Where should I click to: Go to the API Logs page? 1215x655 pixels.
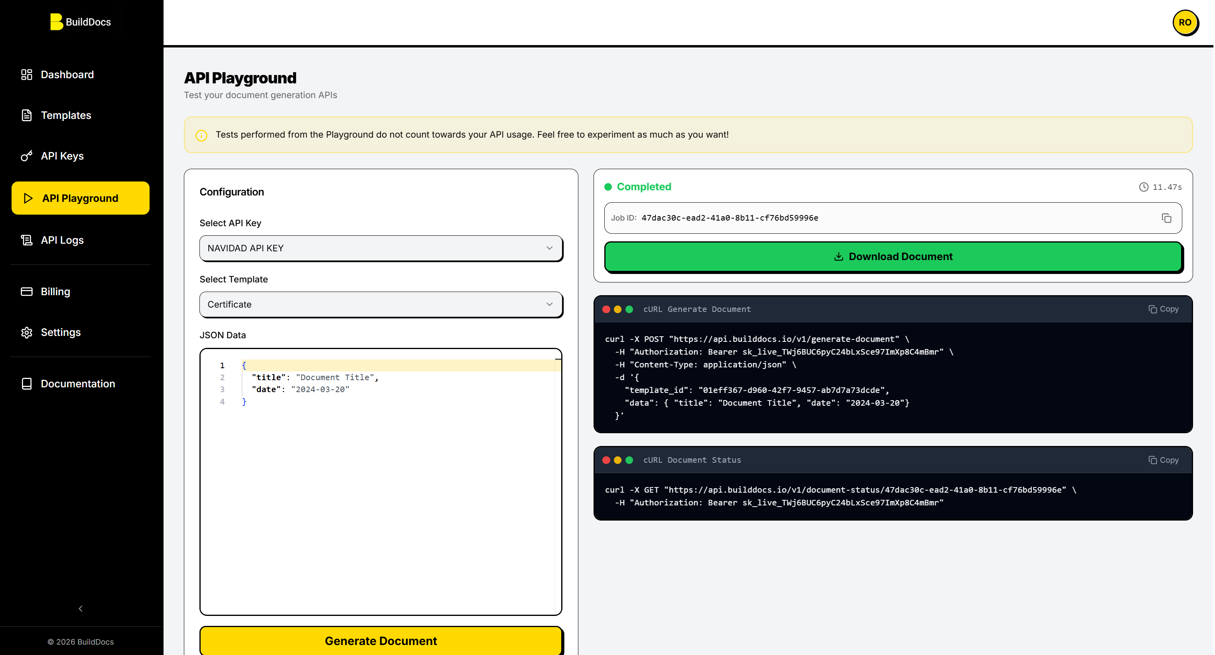pyautogui.click(x=62, y=240)
